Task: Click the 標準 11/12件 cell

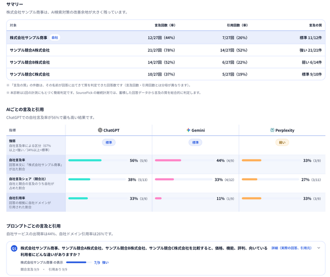Action: (311, 38)
